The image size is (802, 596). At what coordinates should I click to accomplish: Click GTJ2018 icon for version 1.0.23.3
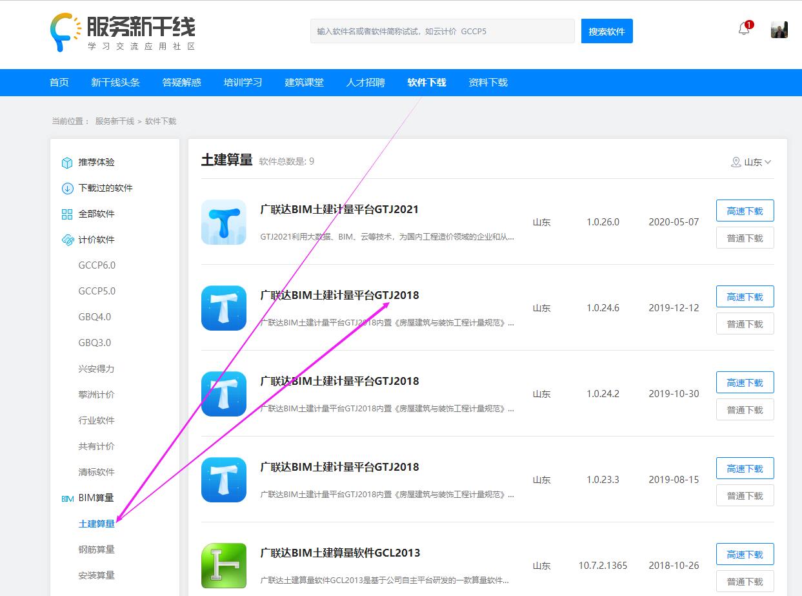224,480
